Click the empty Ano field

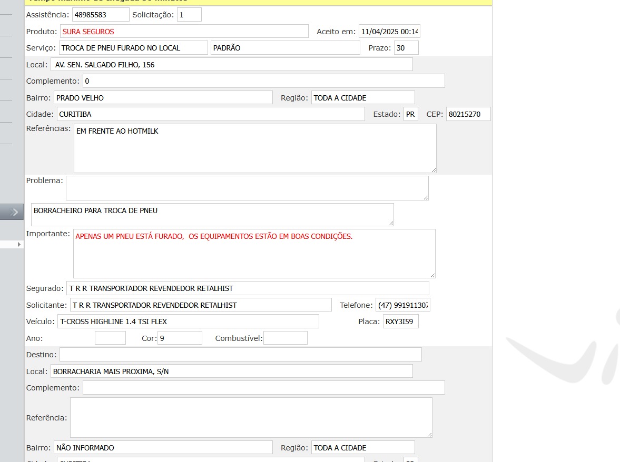[110, 338]
